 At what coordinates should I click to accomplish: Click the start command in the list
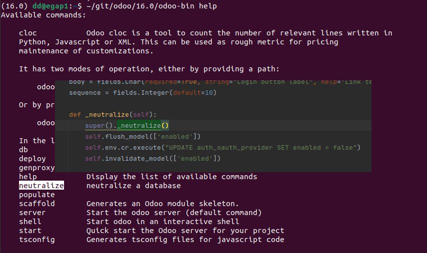pyautogui.click(x=30, y=231)
